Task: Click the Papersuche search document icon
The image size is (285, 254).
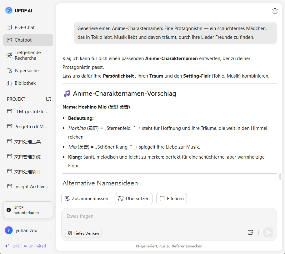Action: (9, 71)
